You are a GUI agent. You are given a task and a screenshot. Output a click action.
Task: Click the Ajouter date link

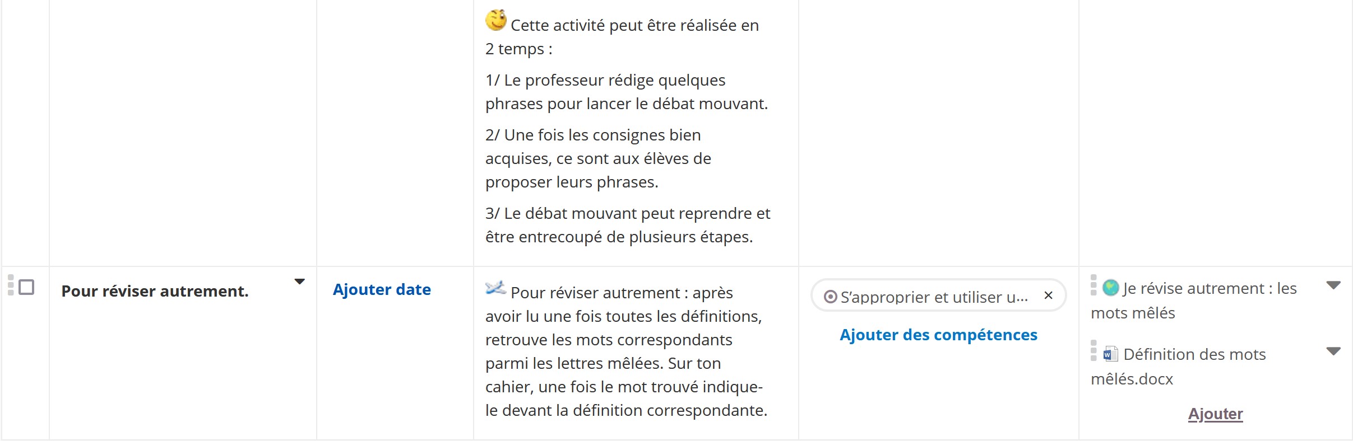point(382,289)
